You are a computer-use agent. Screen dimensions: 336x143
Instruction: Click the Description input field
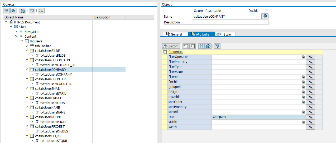231,22
